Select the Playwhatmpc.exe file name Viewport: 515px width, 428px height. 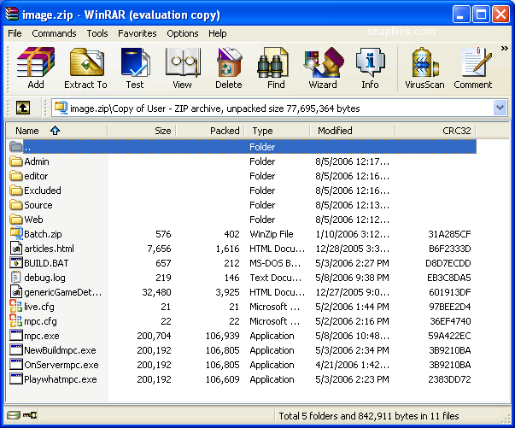(61, 379)
